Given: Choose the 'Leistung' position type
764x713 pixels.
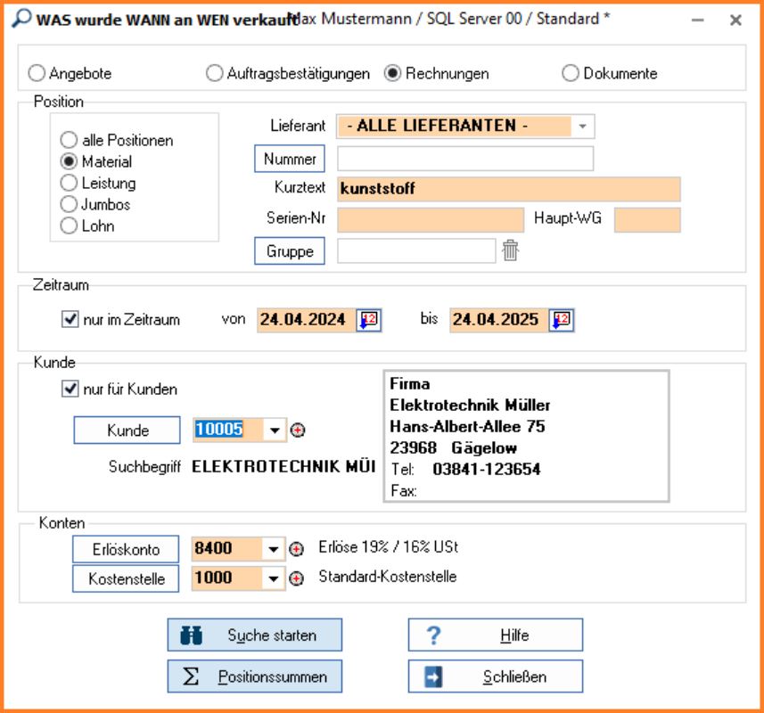Looking at the screenshot, I should [x=69, y=184].
